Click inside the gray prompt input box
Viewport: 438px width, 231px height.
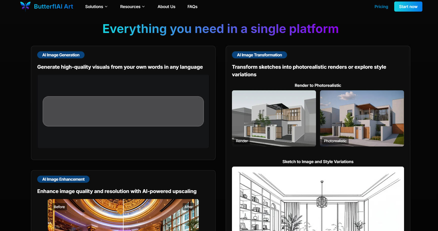tap(123, 111)
